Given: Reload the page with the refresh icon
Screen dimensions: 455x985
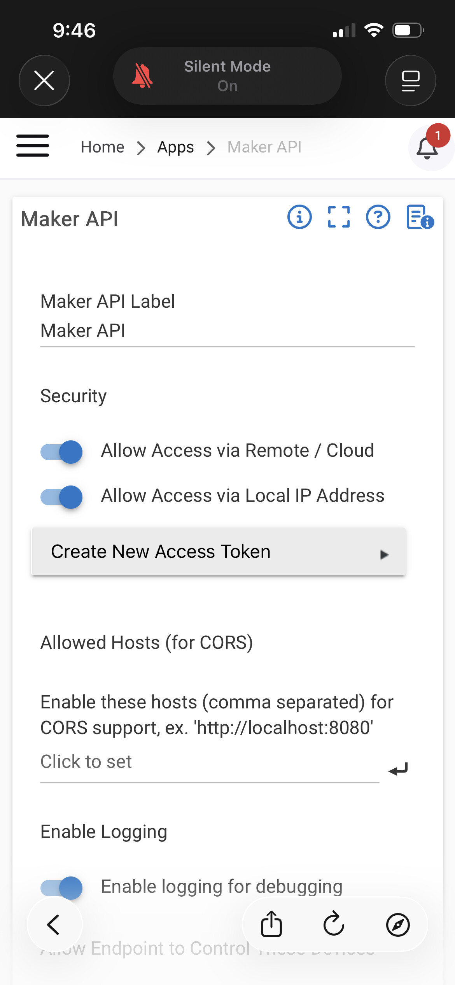Looking at the screenshot, I should tap(334, 924).
